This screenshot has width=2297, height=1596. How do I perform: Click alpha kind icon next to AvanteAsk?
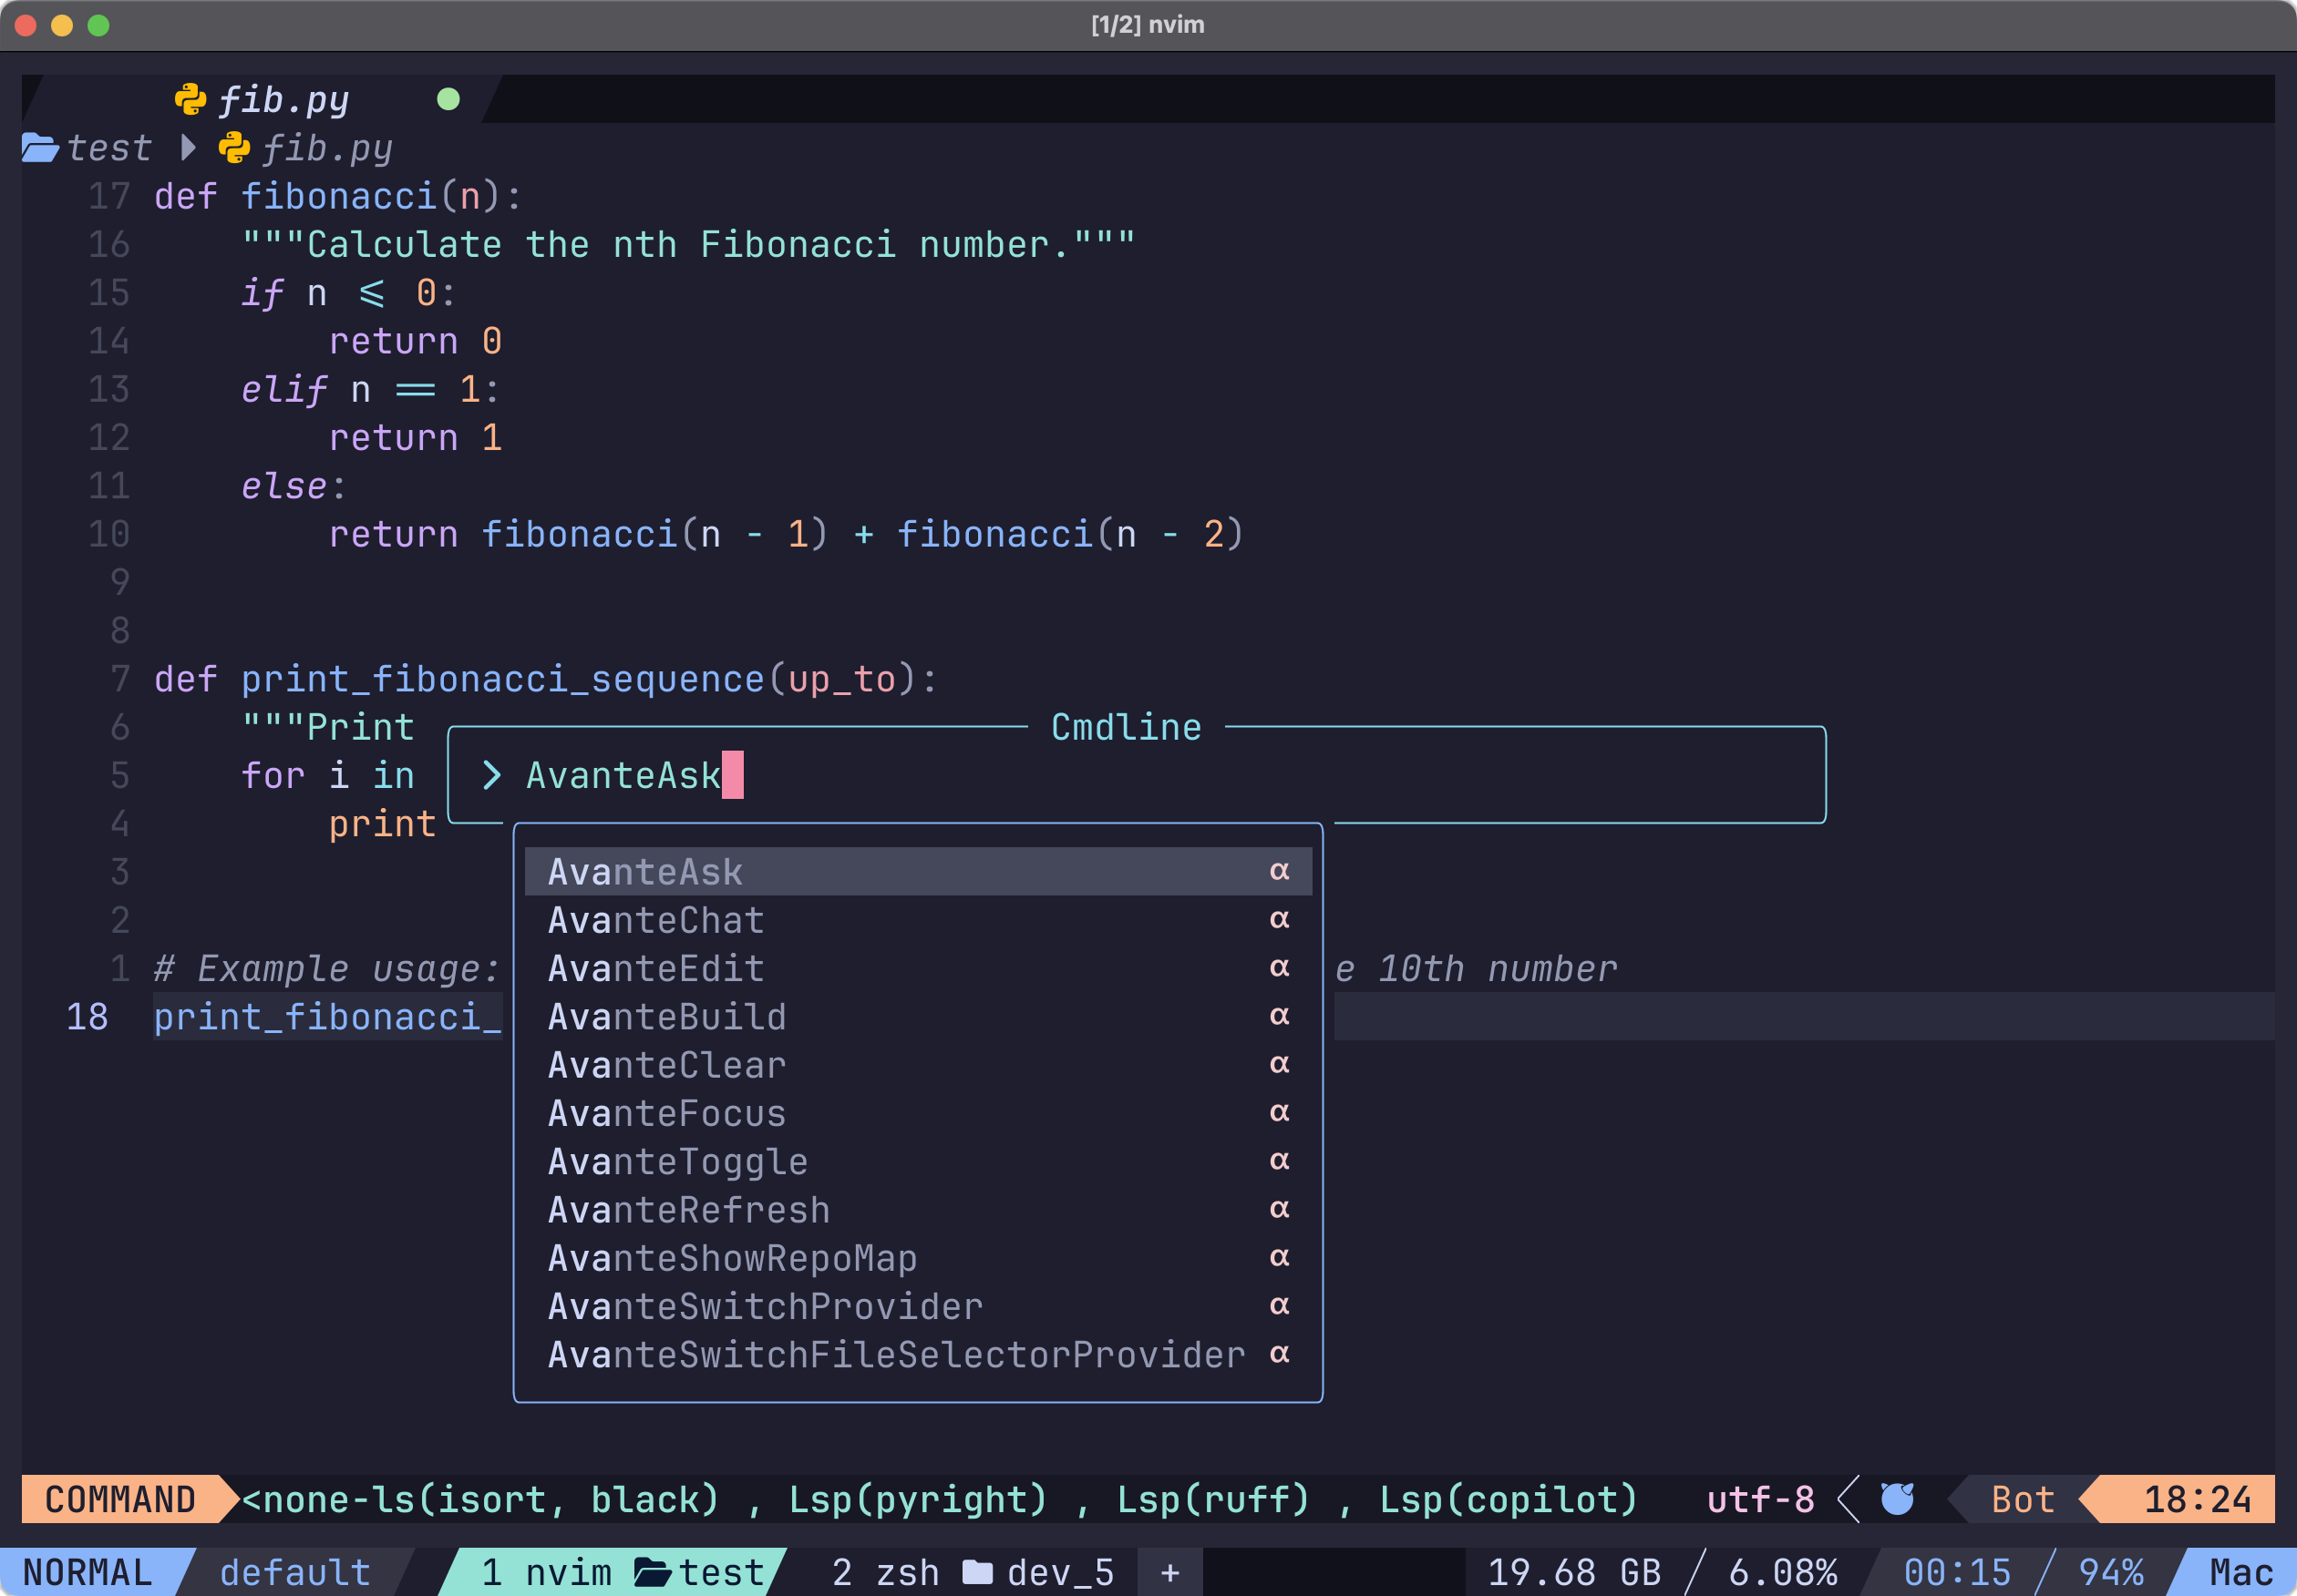(1280, 871)
